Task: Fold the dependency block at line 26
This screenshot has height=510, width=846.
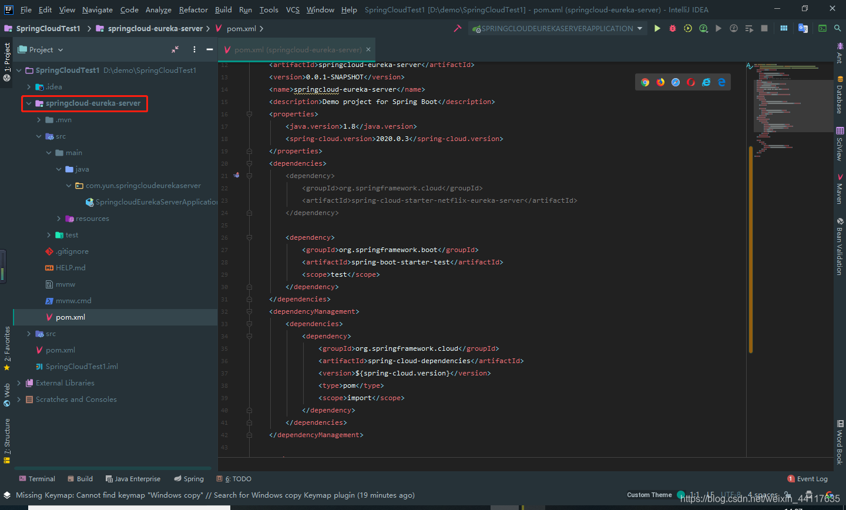Action: [249, 237]
